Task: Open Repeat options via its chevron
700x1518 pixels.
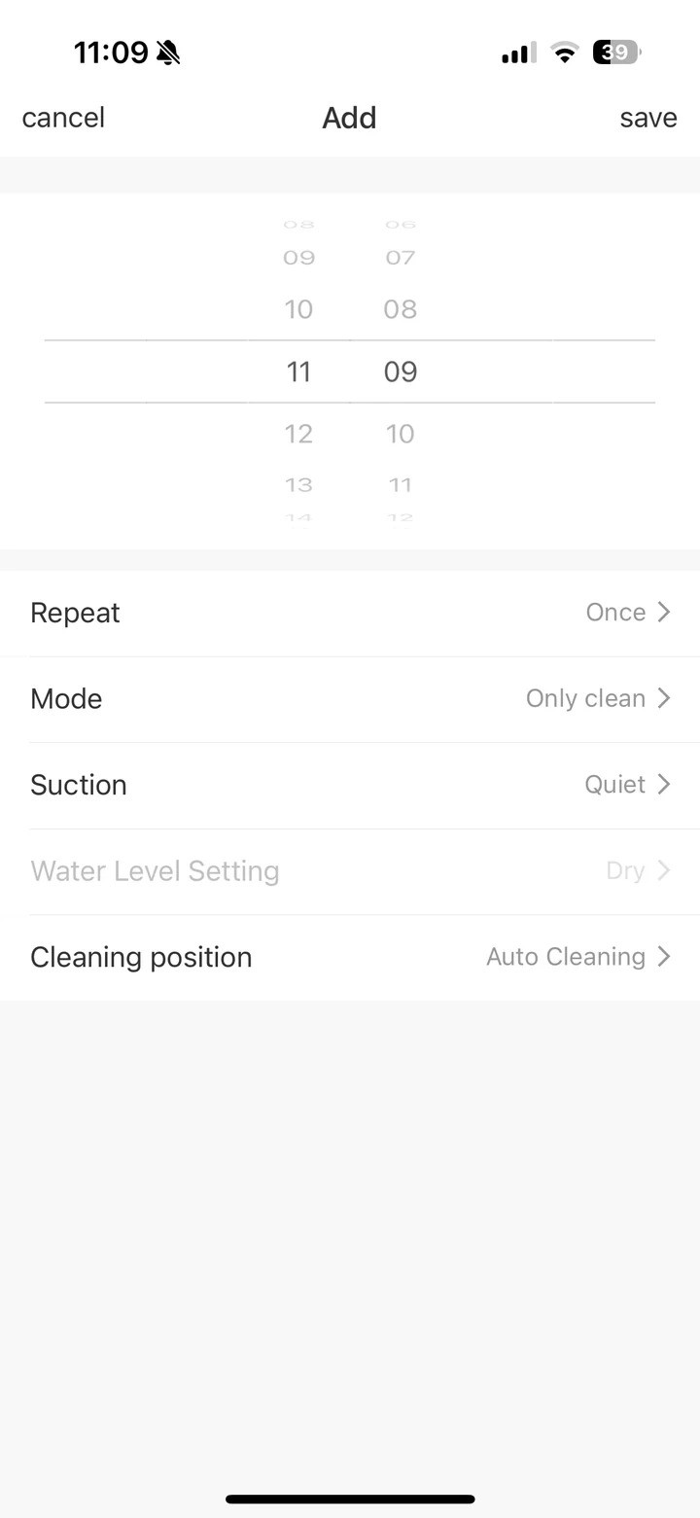Action: pyautogui.click(x=664, y=612)
